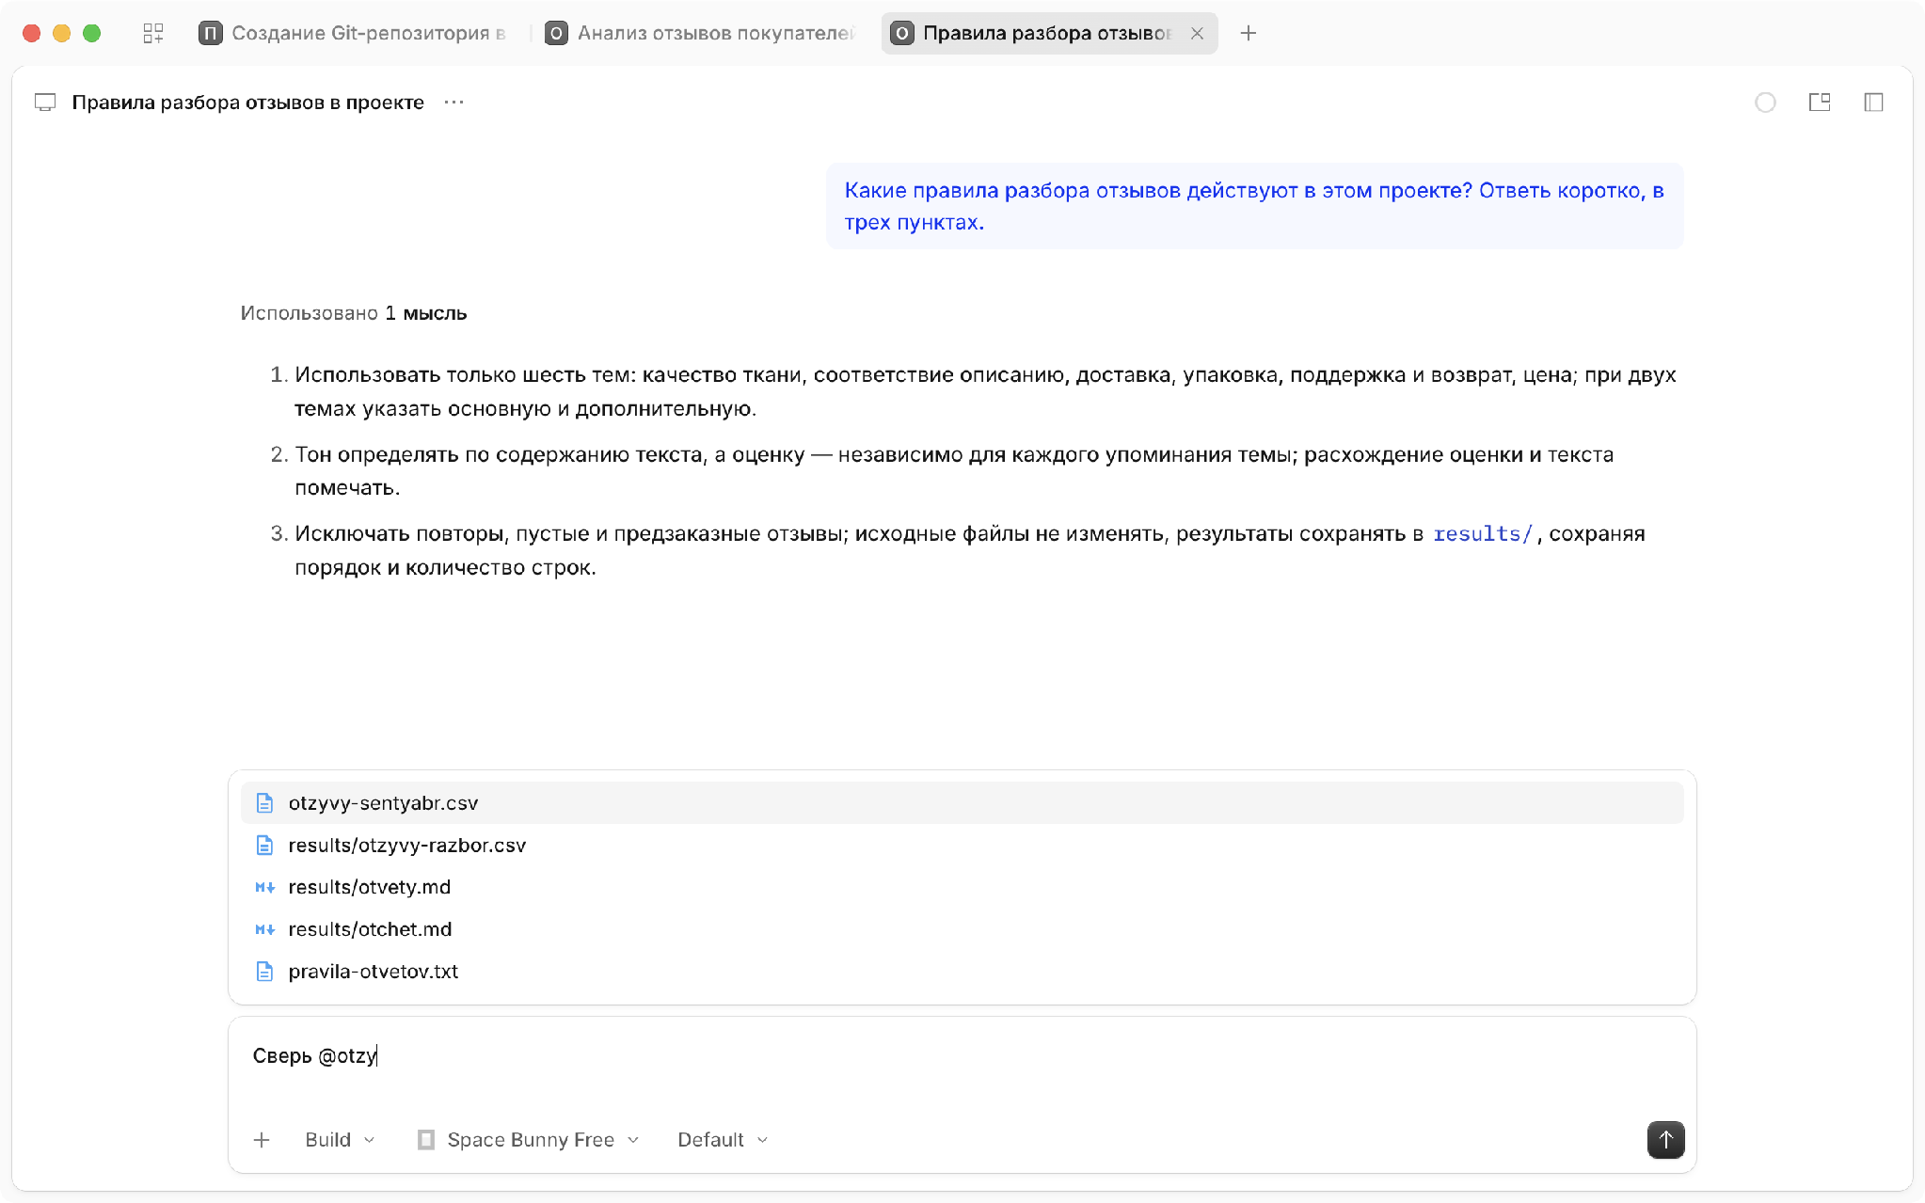The height and width of the screenshot is (1203, 1925).
Task: Click the session monitor icon beside title
Action: coord(45,103)
